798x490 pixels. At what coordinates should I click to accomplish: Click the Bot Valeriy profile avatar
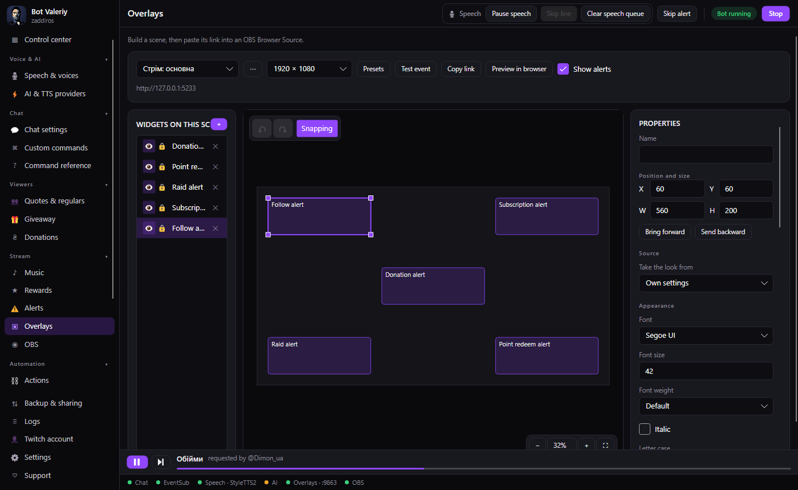(17, 15)
